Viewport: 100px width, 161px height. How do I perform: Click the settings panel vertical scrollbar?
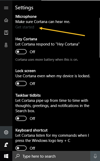(x=99, y=38)
